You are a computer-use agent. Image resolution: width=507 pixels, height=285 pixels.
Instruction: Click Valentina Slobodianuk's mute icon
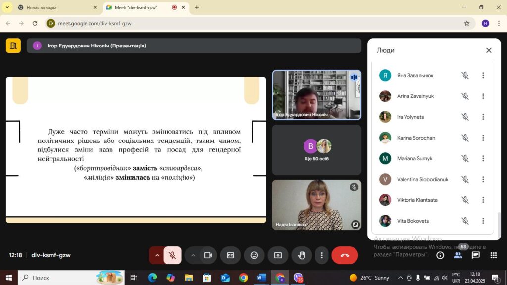465,179
